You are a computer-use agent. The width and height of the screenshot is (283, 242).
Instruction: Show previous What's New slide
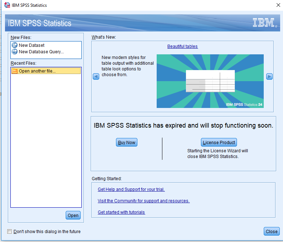pyautogui.click(x=96, y=76)
